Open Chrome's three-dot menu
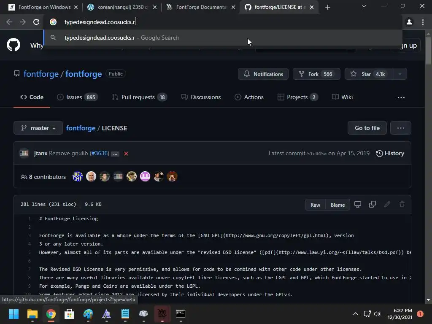432x324 pixels. tap(423, 22)
